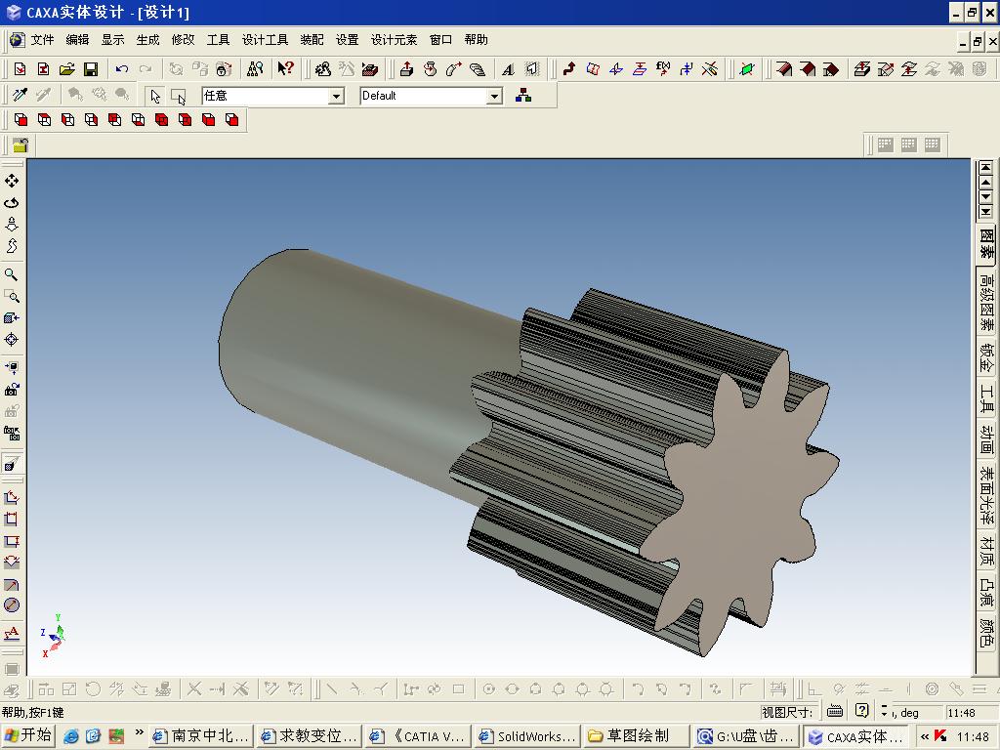Click the camera snapshot icon in left toolbar
The height and width of the screenshot is (750, 1000).
click(x=12, y=390)
